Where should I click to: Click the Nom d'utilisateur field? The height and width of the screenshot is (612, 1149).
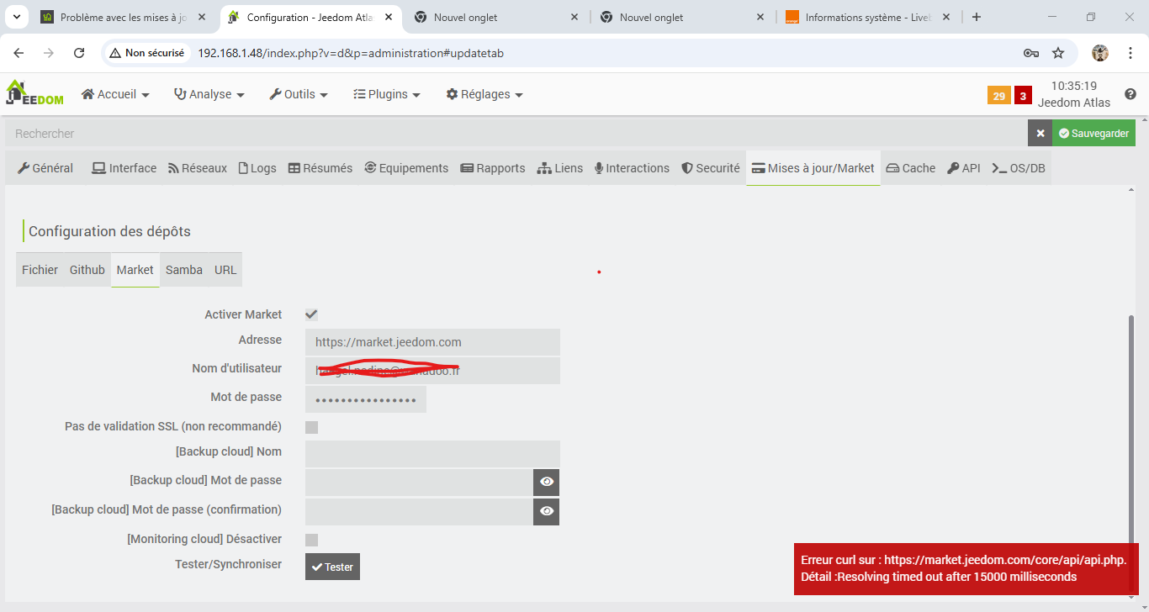pos(432,371)
